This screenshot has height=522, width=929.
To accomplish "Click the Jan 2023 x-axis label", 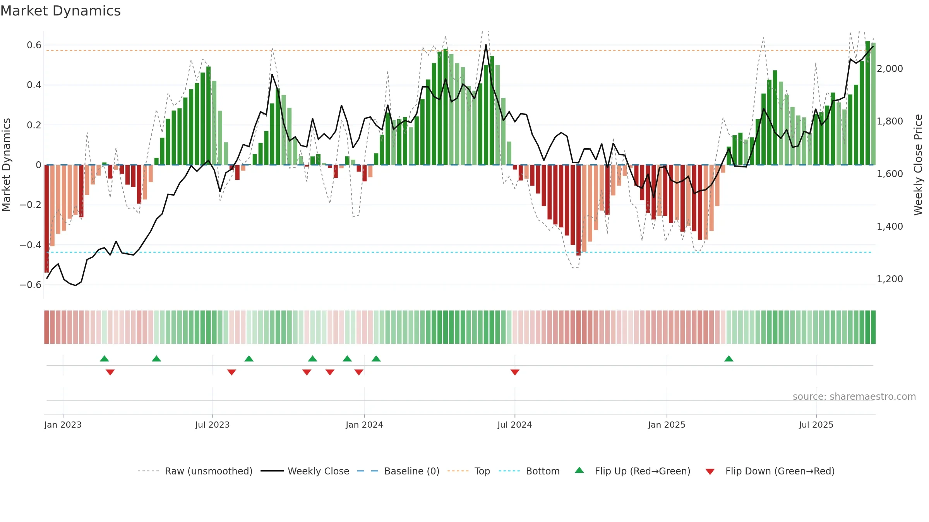I will pyautogui.click(x=63, y=425).
